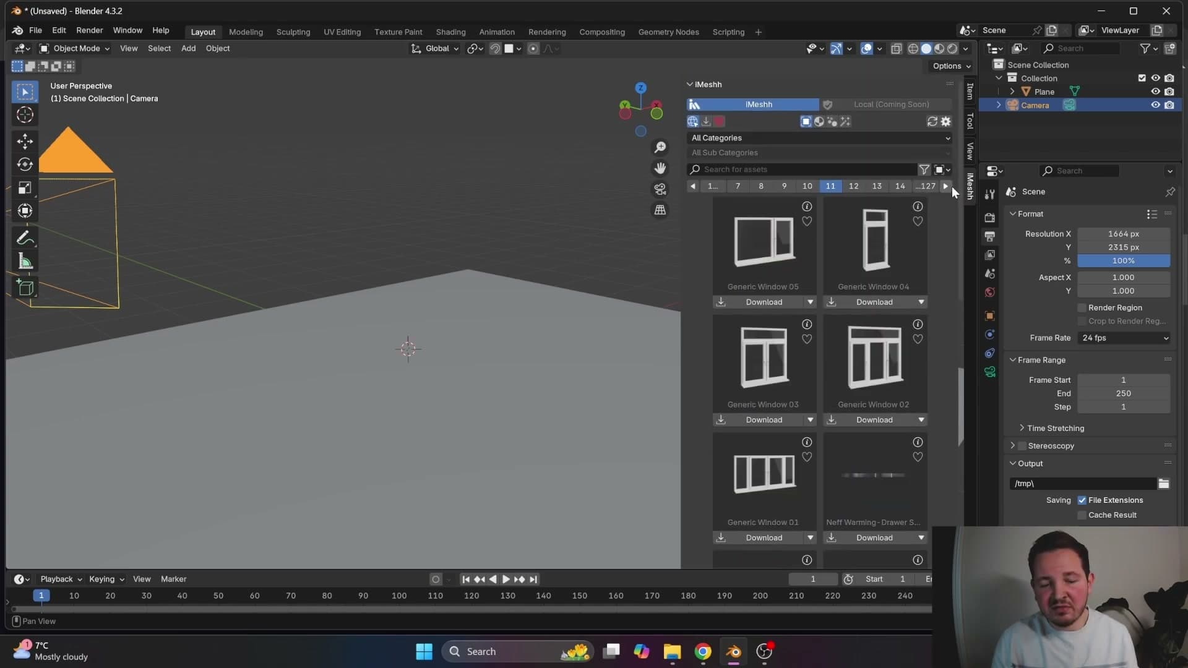The height and width of the screenshot is (668, 1188).
Task: Open View Layer properties tab icon
Action: pyautogui.click(x=990, y=255)
